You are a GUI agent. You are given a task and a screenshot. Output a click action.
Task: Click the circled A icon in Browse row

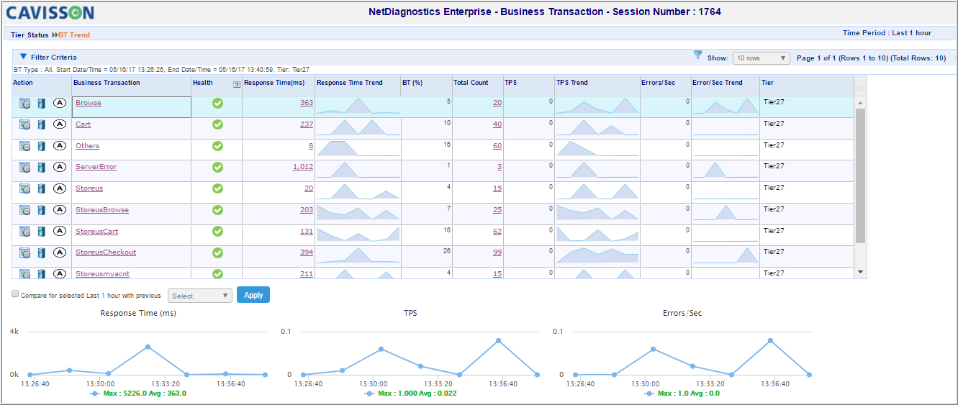[x=60, y=104]
